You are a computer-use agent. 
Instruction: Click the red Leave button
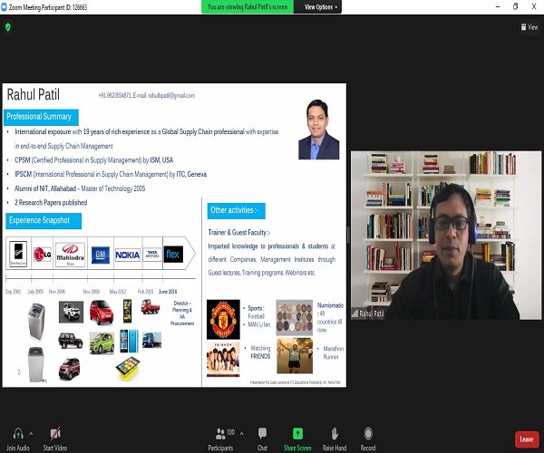click(x=527, y=439)
